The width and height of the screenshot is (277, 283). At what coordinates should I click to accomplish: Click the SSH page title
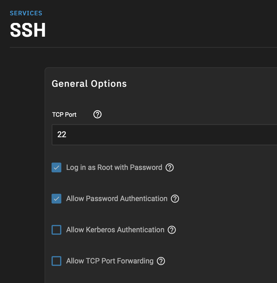click(x=28, y=30)
